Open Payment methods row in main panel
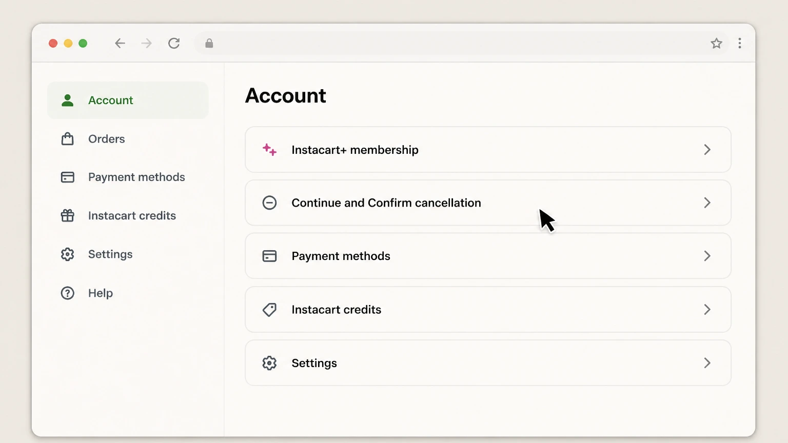 tap(488, 256)
